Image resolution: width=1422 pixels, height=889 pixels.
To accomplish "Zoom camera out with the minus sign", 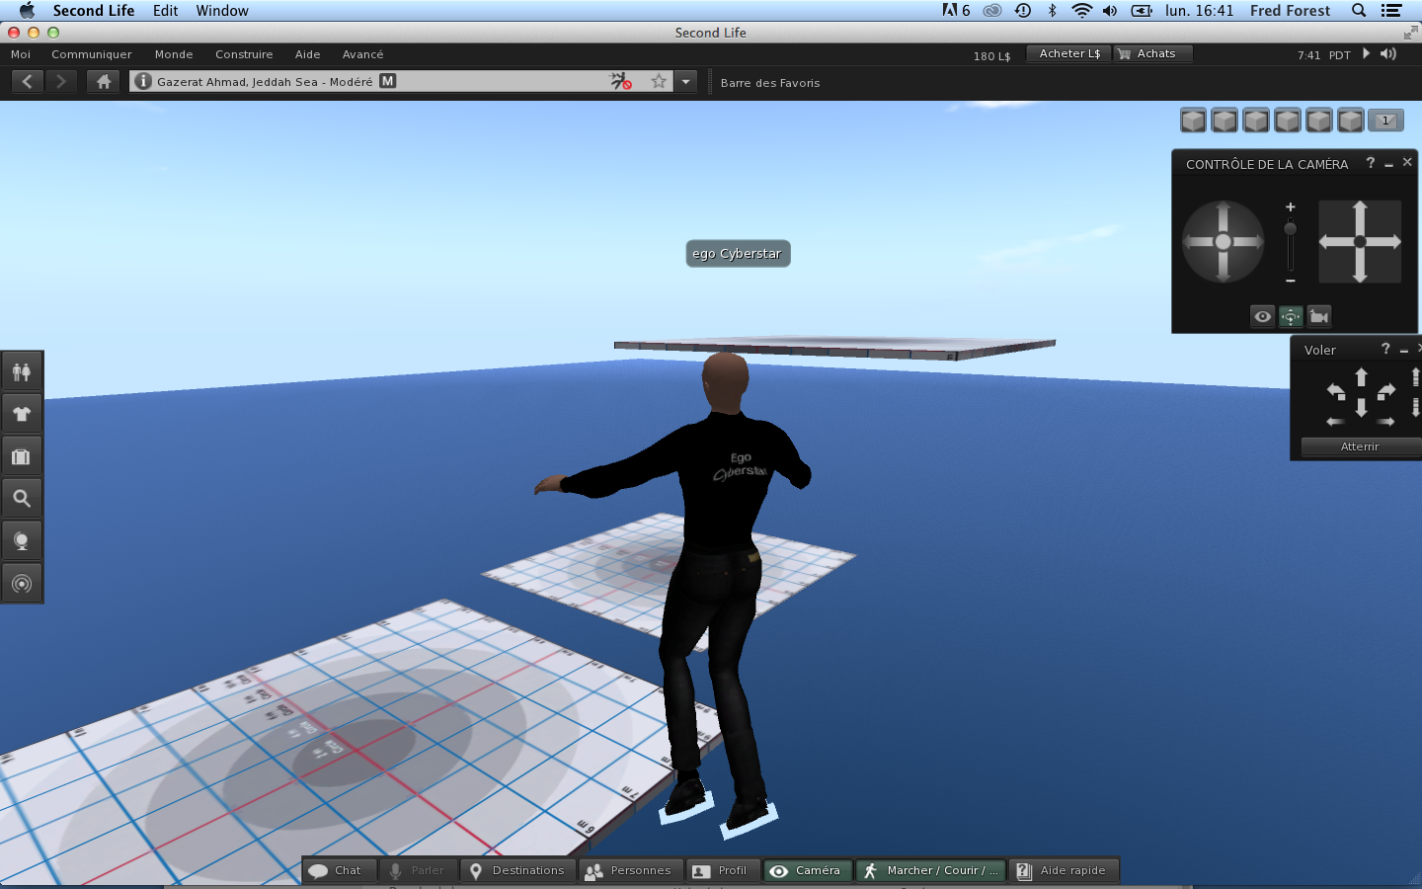I will [1290, 282].
